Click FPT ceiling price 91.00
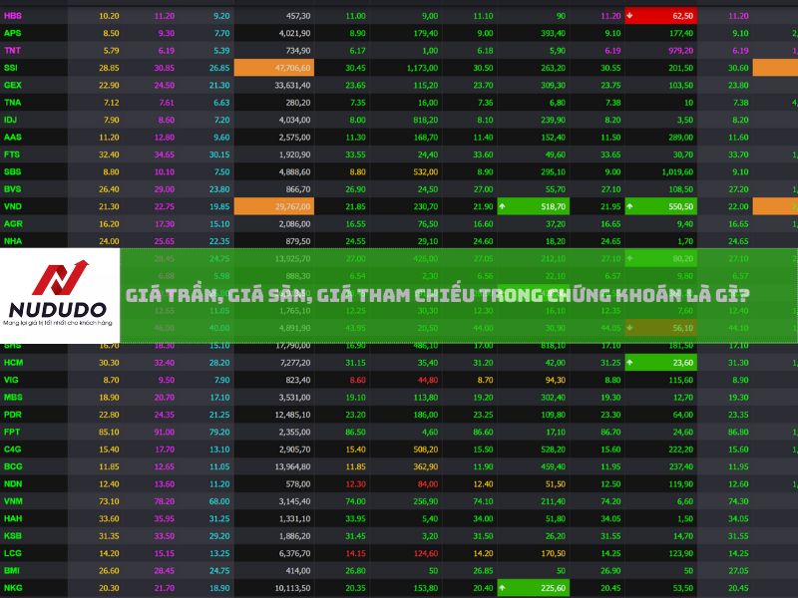This screenshot has width=798, height=598. coord(165,432)
